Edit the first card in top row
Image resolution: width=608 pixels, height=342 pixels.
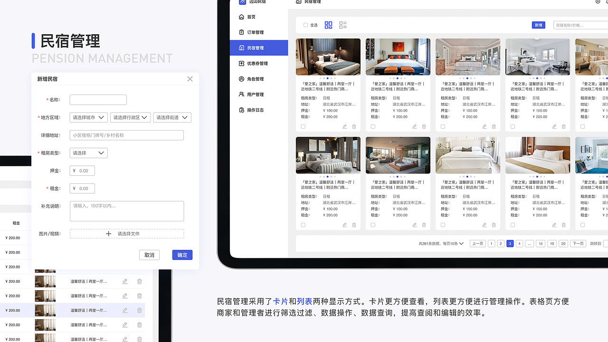[345, 127]
